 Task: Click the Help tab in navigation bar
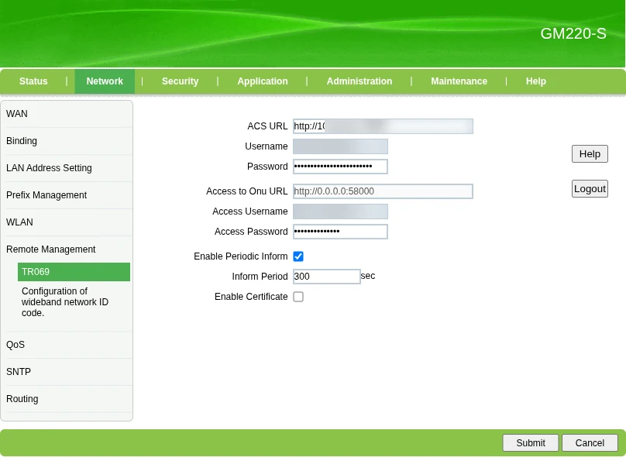[x=536, y=81]
